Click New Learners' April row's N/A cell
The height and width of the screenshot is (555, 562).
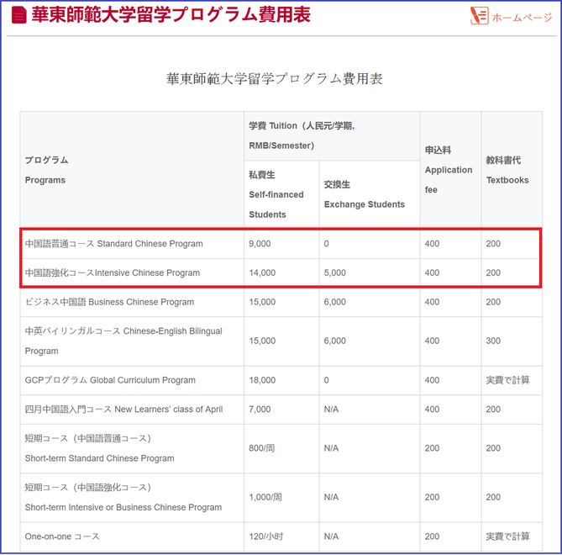[331, 409]
